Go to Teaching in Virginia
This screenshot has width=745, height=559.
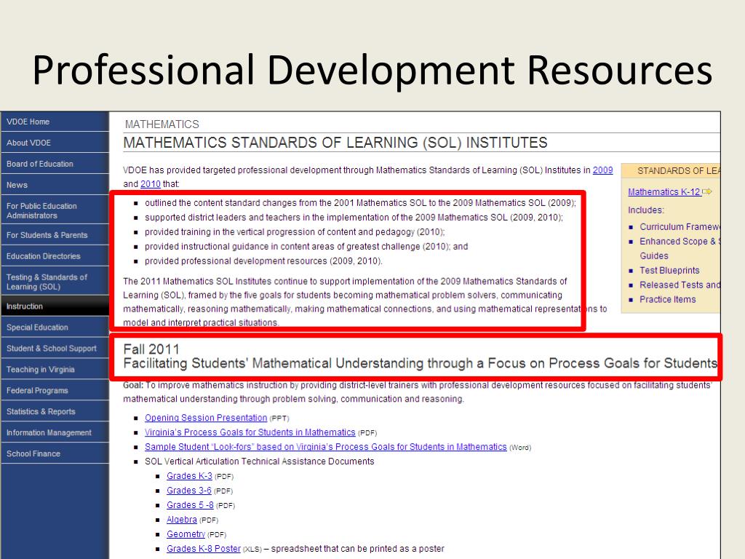point(55,369)
